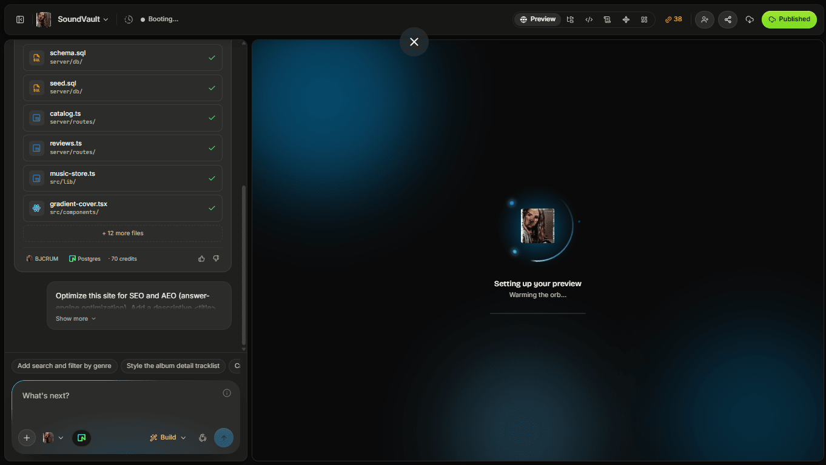Click the Postgres database icon in prompt box

(x=81, y=438)
